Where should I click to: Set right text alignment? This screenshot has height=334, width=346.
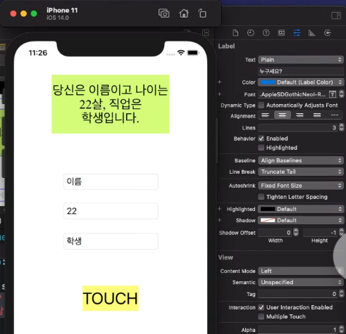(299, 115)
